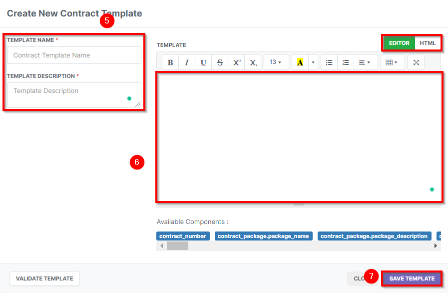Viewport: 448px width, 293px height.
Task: Open paragraph alignment dropdown
Action: coord(365,62)
